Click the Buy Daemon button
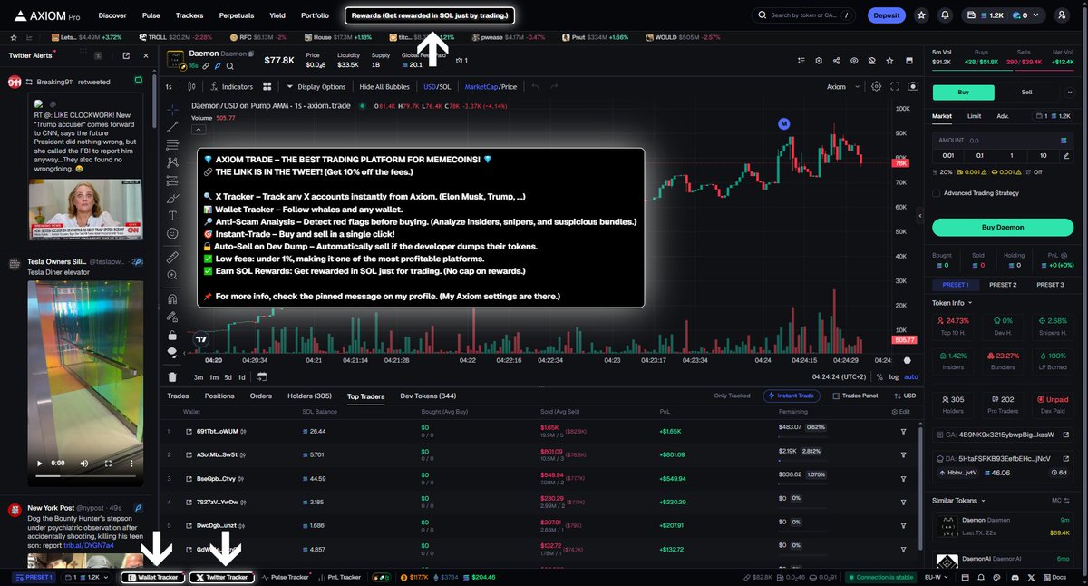This screenshot has height=586, width=1088. (1003, 227)
